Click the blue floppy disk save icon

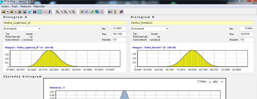tap(35, 12)
